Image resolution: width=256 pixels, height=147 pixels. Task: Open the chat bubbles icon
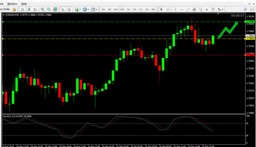[252, 9]
